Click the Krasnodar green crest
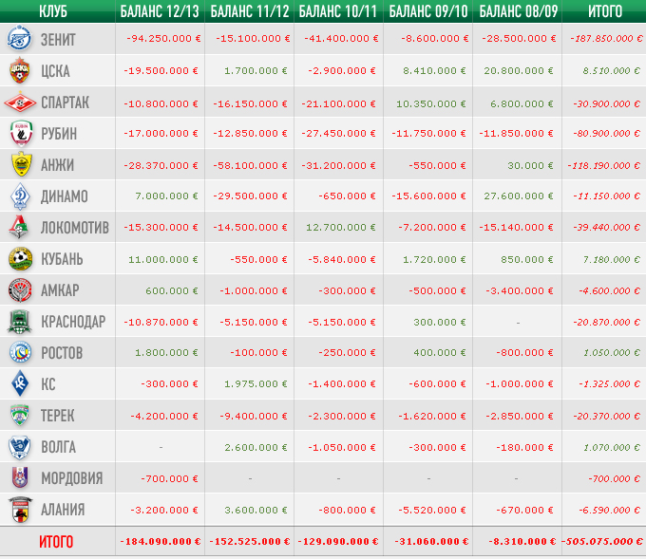The image size is (646, 559). 19,322
